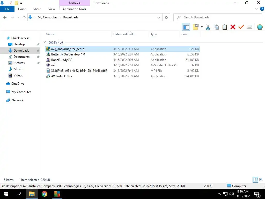Show hidden tray icons chevron
265x199 pixels.
219,194
